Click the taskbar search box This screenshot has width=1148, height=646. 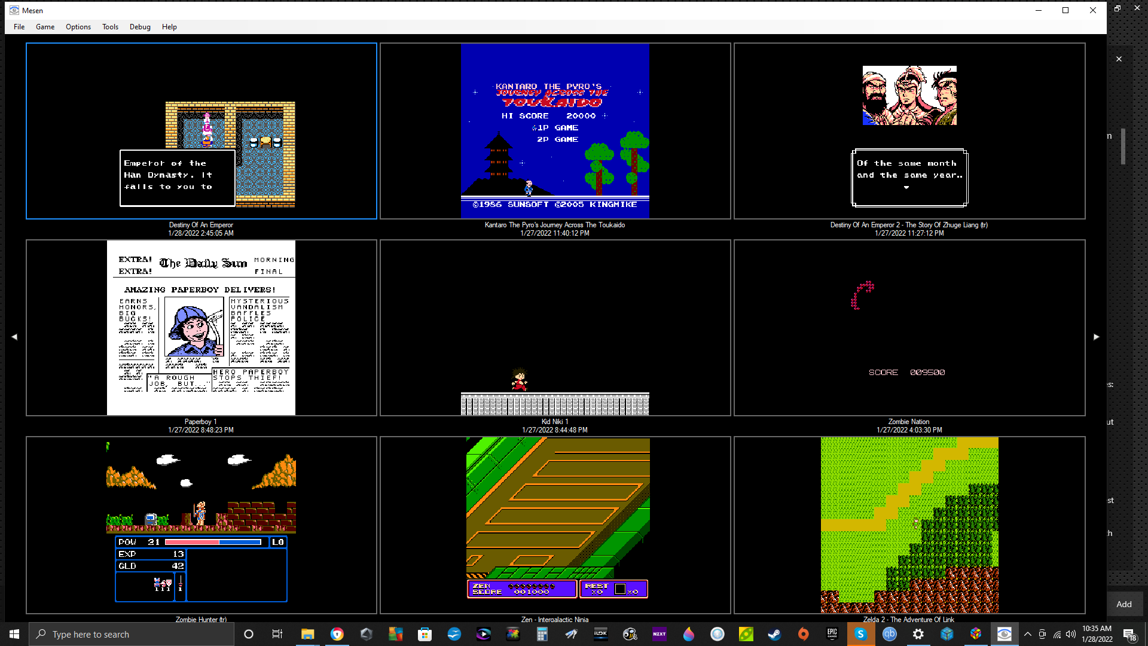point(131,634)
